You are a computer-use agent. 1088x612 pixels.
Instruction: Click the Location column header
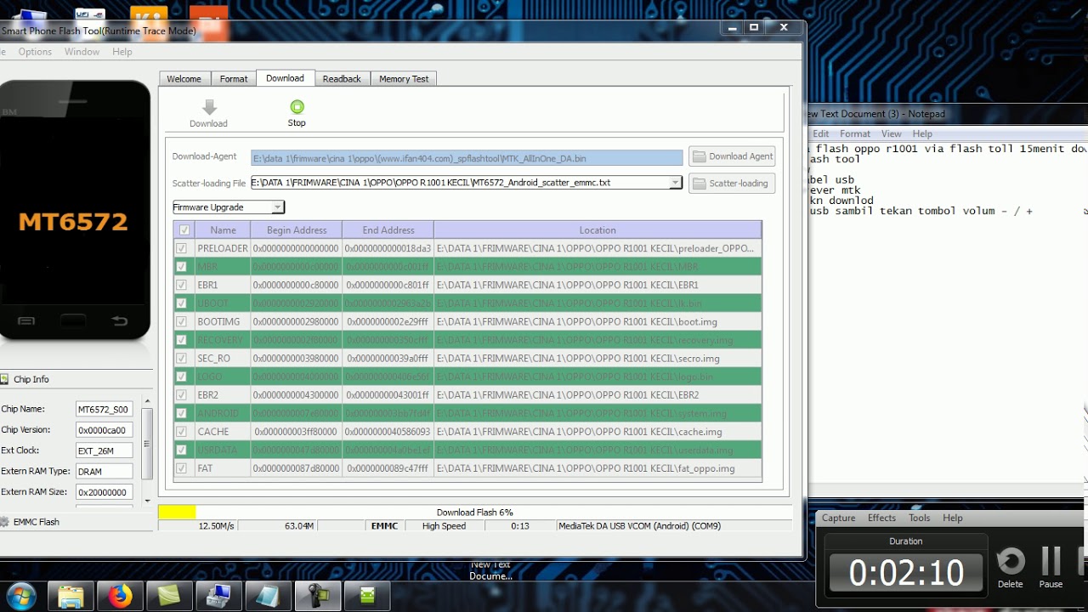pyautogui.click(x=598, y=230)
